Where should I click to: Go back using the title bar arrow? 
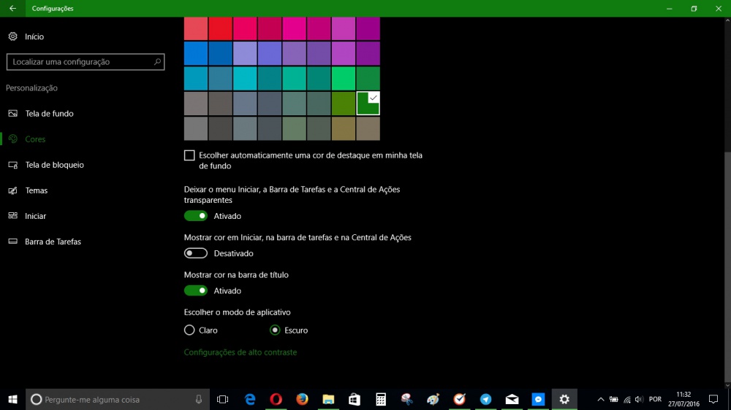point(12,8)
